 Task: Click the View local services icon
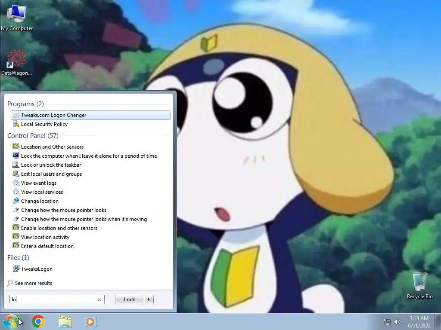pyautogui.click(x=16, y=192)
